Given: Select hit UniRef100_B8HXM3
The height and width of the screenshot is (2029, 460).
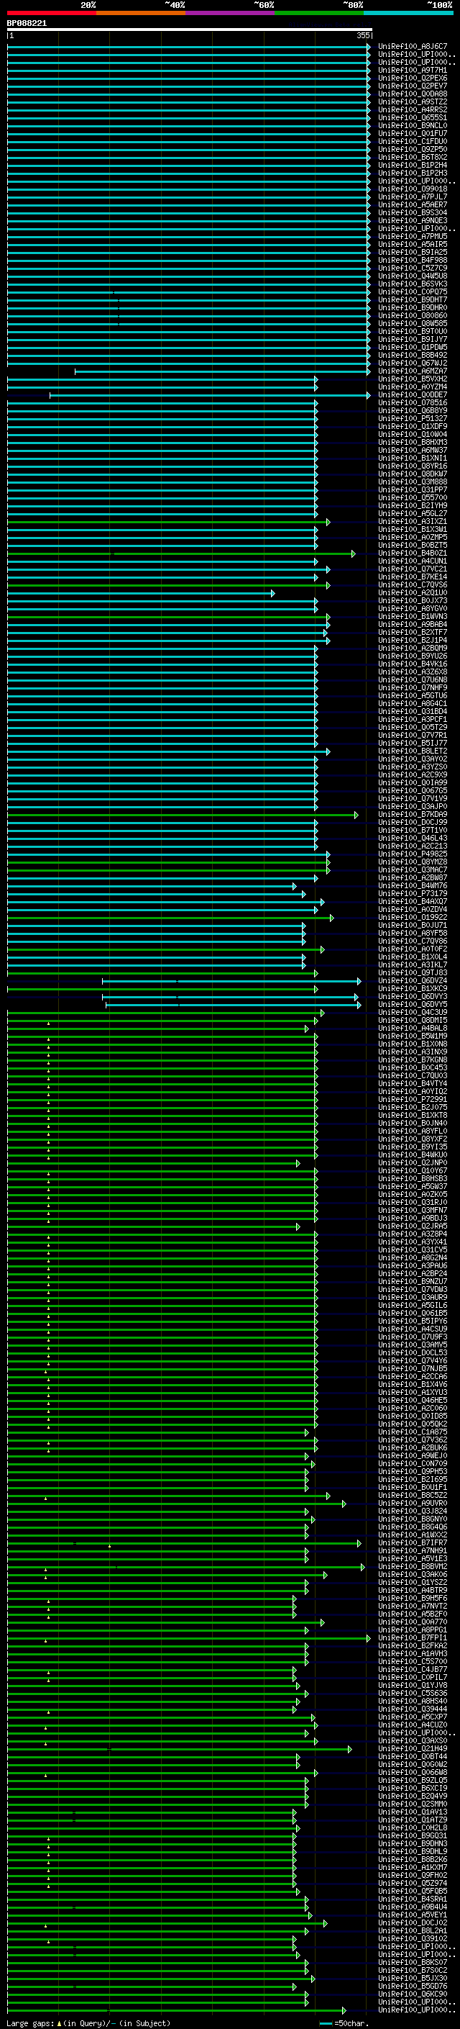Looking at the screenshot, I should [413, 442].
